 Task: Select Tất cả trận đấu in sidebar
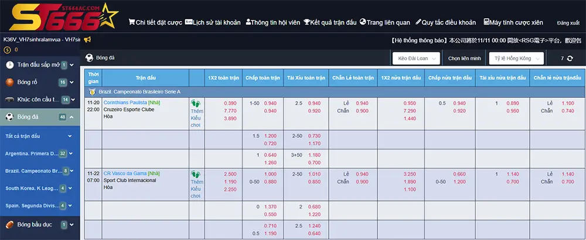[40, 136]
